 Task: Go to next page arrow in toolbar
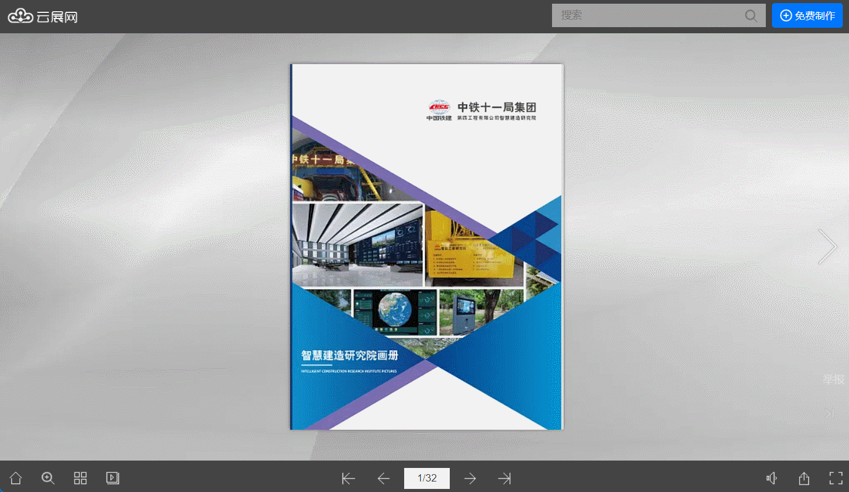tap(470, 478)
